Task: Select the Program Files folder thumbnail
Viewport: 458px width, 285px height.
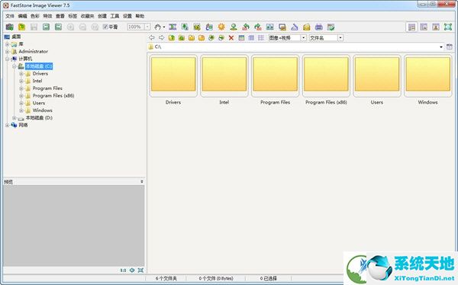Action: click(x=275, y=75)
